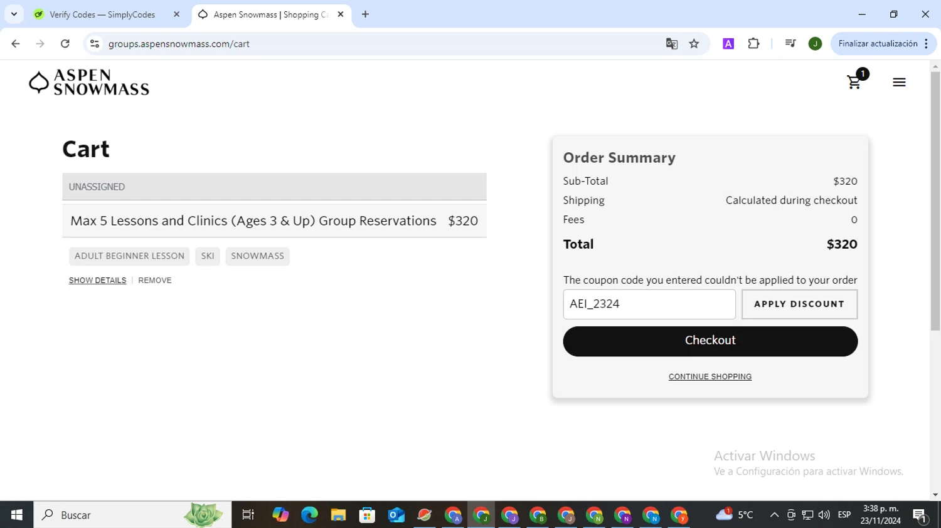Image resolution: width=941 pixels, height=528 pixels.
Task: Close the Aspen Snowmass tab
Action: pos(341,14)
